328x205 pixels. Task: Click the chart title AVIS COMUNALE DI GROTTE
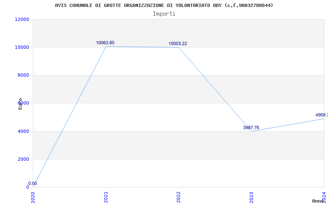164,5
